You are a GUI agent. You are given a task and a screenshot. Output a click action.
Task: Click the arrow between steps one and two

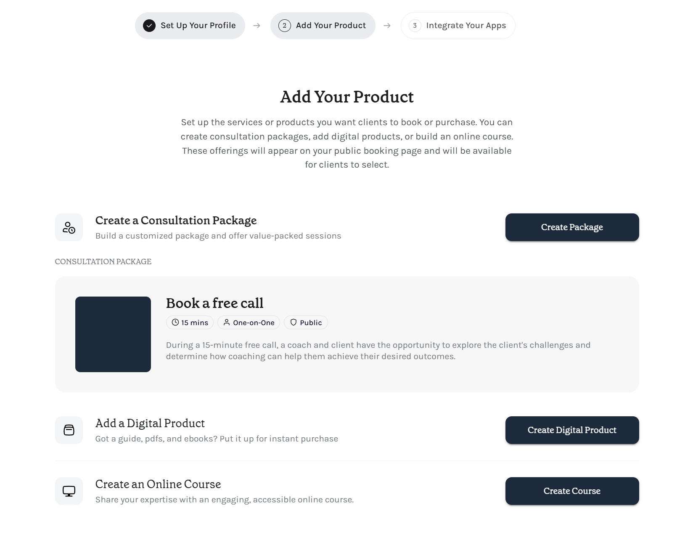click(257, 26)
